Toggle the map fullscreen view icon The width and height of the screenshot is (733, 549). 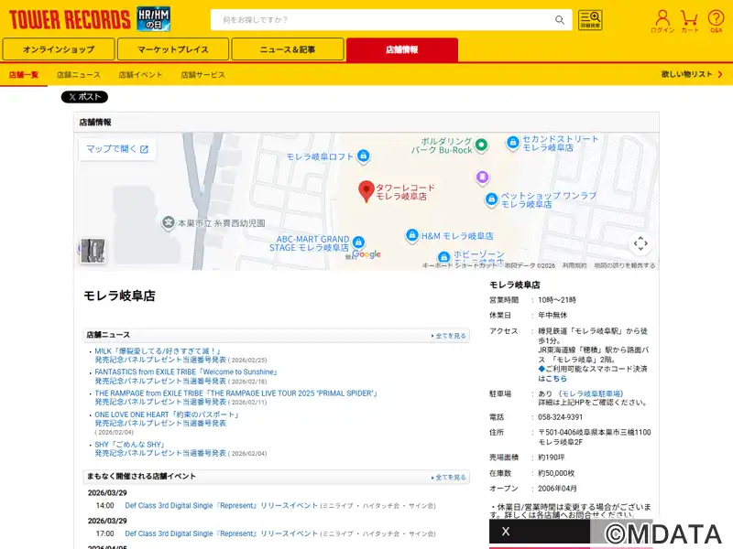[640, 243]
